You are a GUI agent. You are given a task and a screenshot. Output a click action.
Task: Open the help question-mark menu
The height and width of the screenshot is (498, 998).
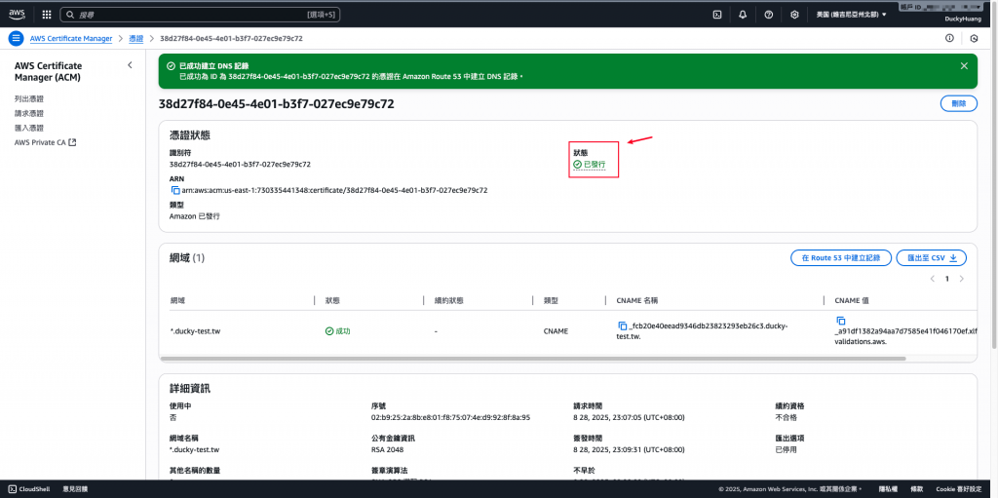[x=768, y=14]
